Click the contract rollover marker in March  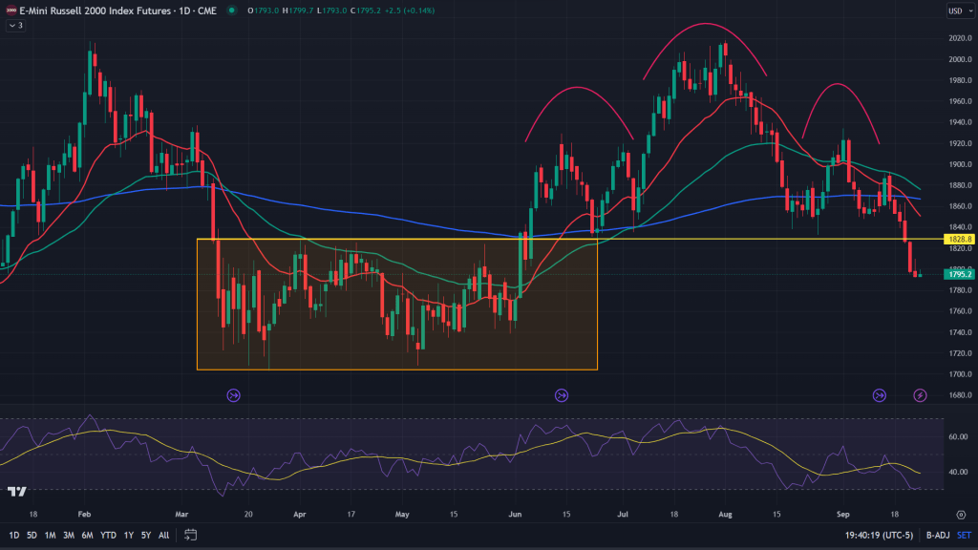point(233,394)
